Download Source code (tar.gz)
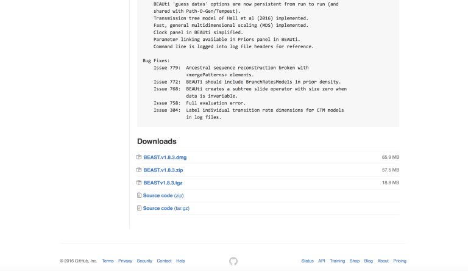 click(x=166, y=208)
